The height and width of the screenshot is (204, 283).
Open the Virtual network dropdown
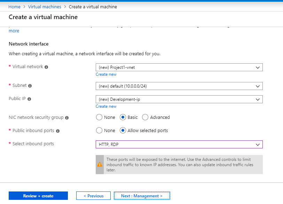(x=179, y=67)
